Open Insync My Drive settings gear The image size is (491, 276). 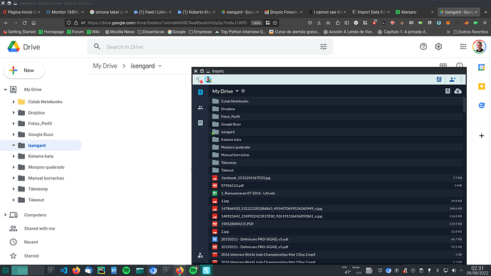coord(243,91)
